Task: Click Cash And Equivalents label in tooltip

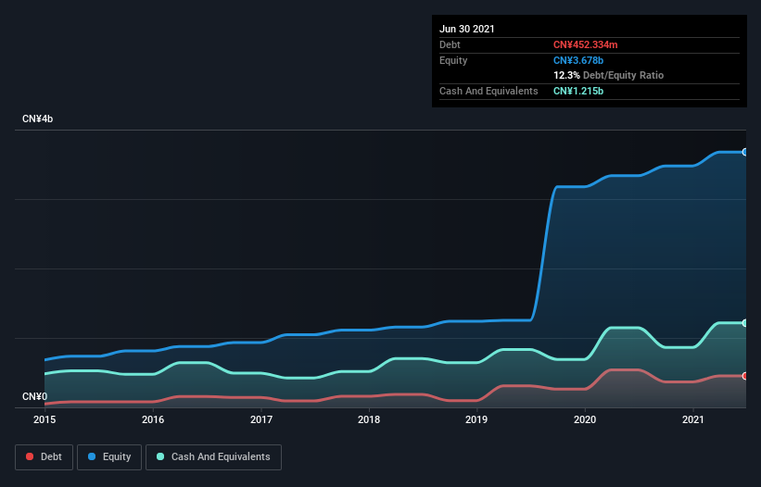Action: coord(488,91)
